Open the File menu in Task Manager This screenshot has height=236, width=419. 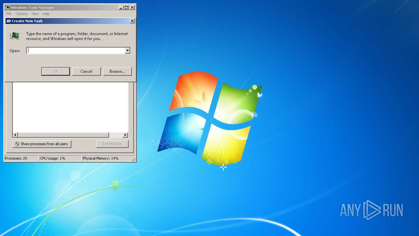point(9,14)
